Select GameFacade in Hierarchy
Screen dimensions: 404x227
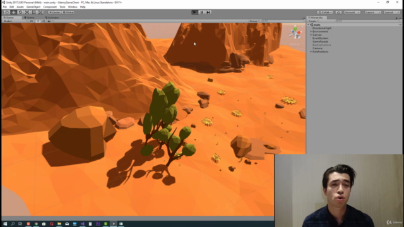click(320, 42)
